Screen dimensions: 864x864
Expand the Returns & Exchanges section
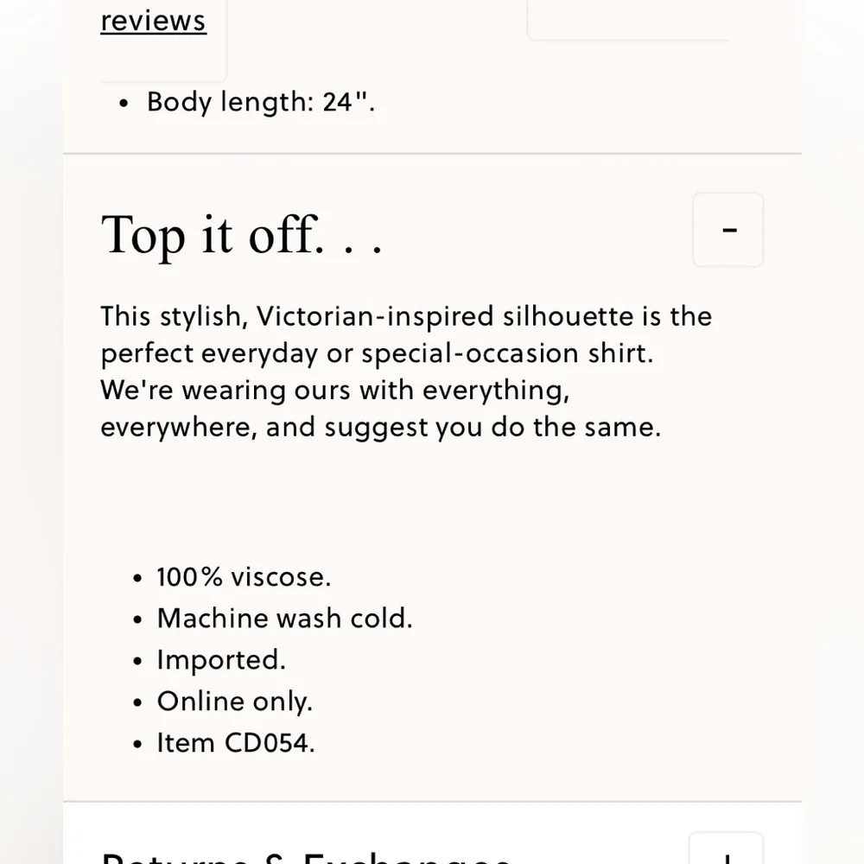tap(726, 850)
